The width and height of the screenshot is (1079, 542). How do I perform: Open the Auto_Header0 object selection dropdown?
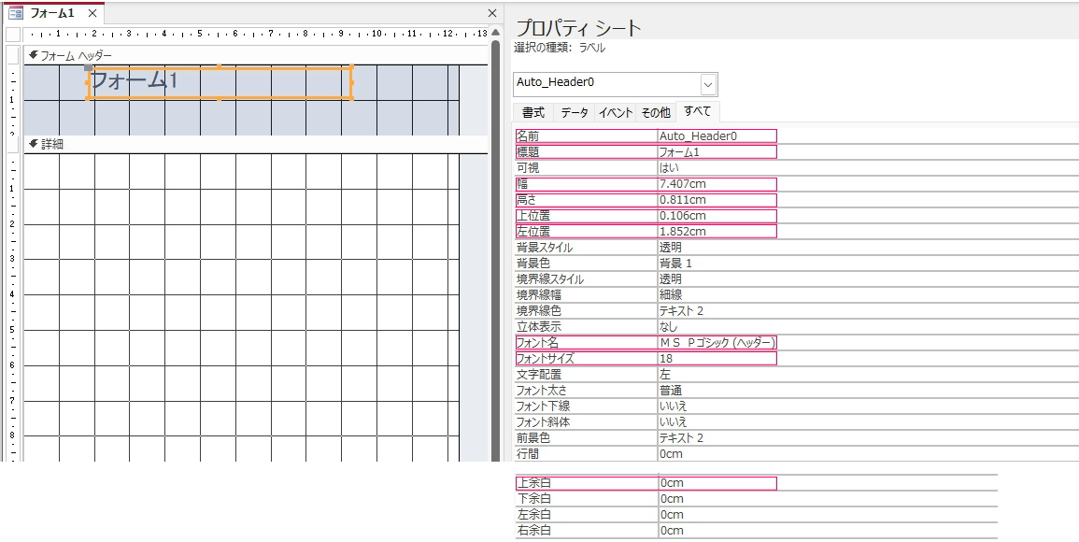[708, 84]
